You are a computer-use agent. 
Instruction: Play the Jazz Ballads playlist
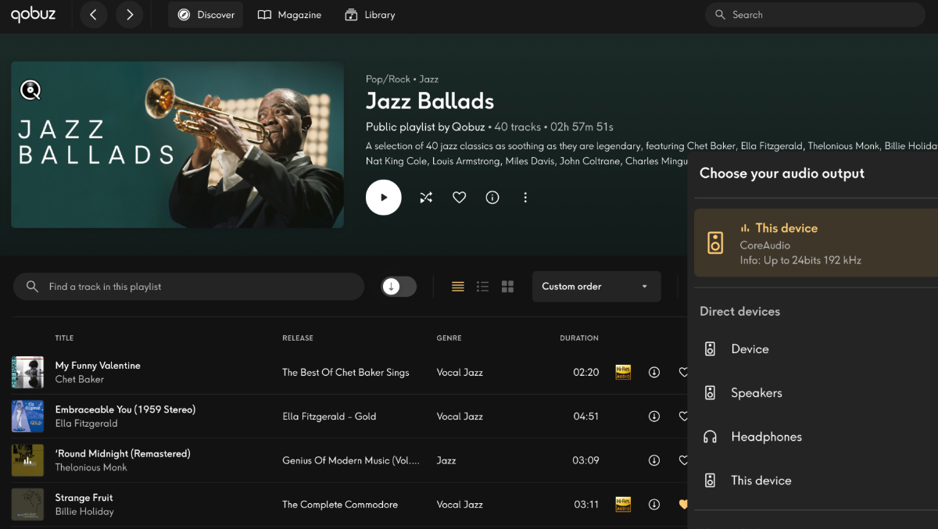pyautogui.click(x=384, y=198)
